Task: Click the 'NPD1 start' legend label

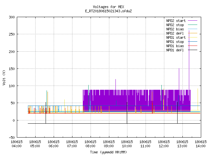Action: click(x=176, y=37)
